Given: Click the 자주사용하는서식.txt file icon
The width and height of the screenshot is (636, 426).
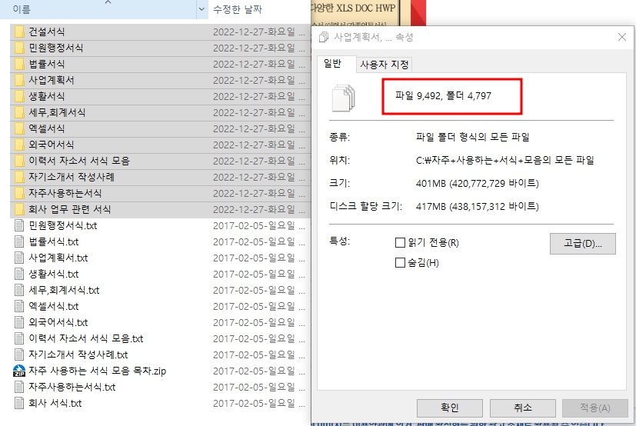Looking at the screenshot, I should [19, 387].
